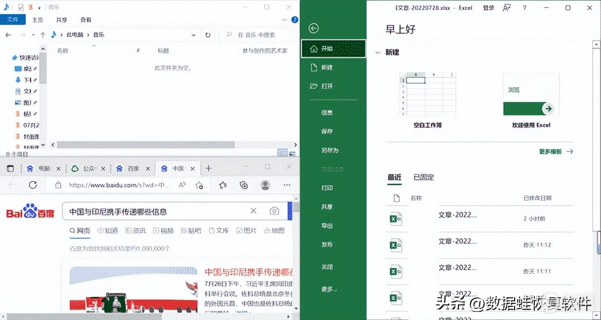Refresh the 音乐 folder in File Explorer

pyautogui.click(x=208, y=35)
